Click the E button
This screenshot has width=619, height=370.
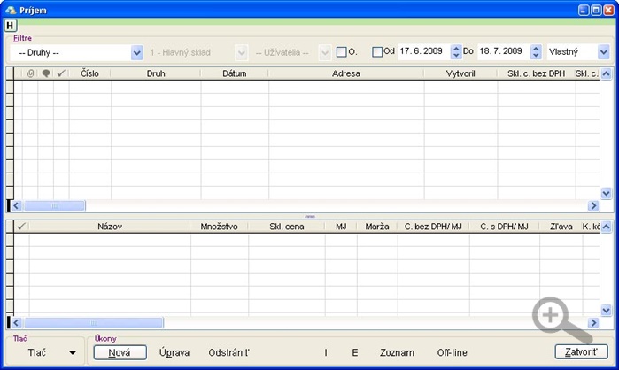tap(355, 352)
